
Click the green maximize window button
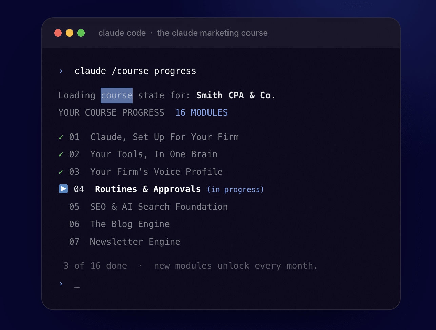coord(81,33)
